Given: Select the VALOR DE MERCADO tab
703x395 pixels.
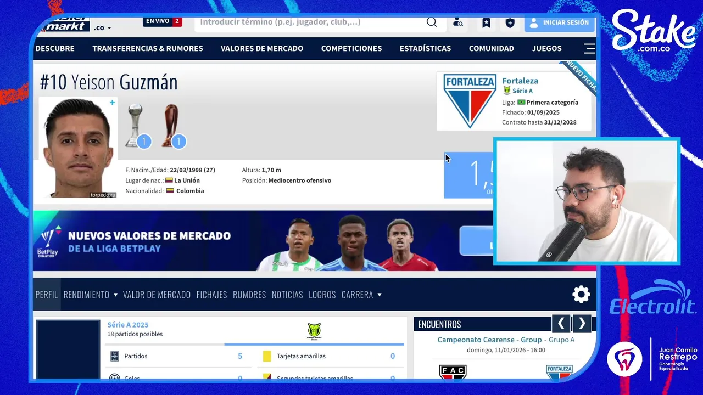Looking at the screenshot, I should click(x=157, y=295).
